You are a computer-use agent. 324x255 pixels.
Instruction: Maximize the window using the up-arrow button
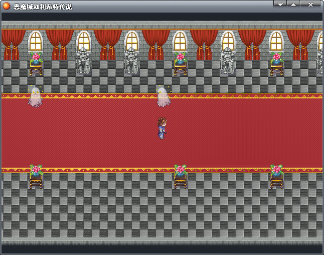[x=293, y=5]
